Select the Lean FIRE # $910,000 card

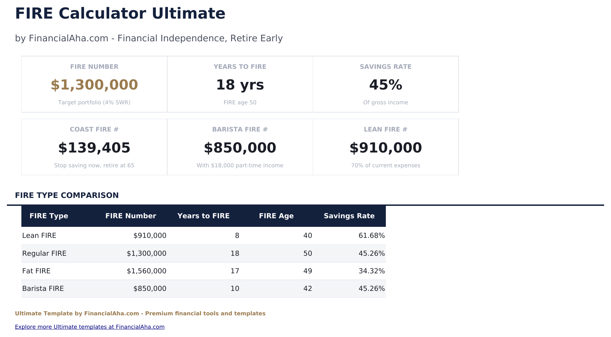pyautogui.click(x=385, y=147)
